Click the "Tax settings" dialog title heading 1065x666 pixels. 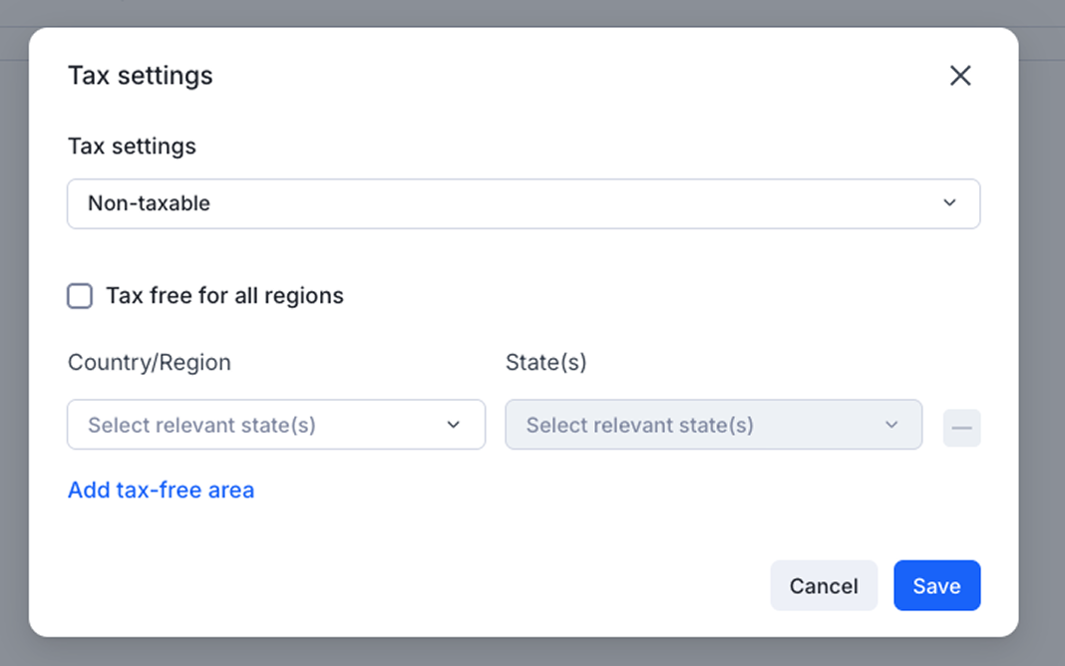[140, 76]
